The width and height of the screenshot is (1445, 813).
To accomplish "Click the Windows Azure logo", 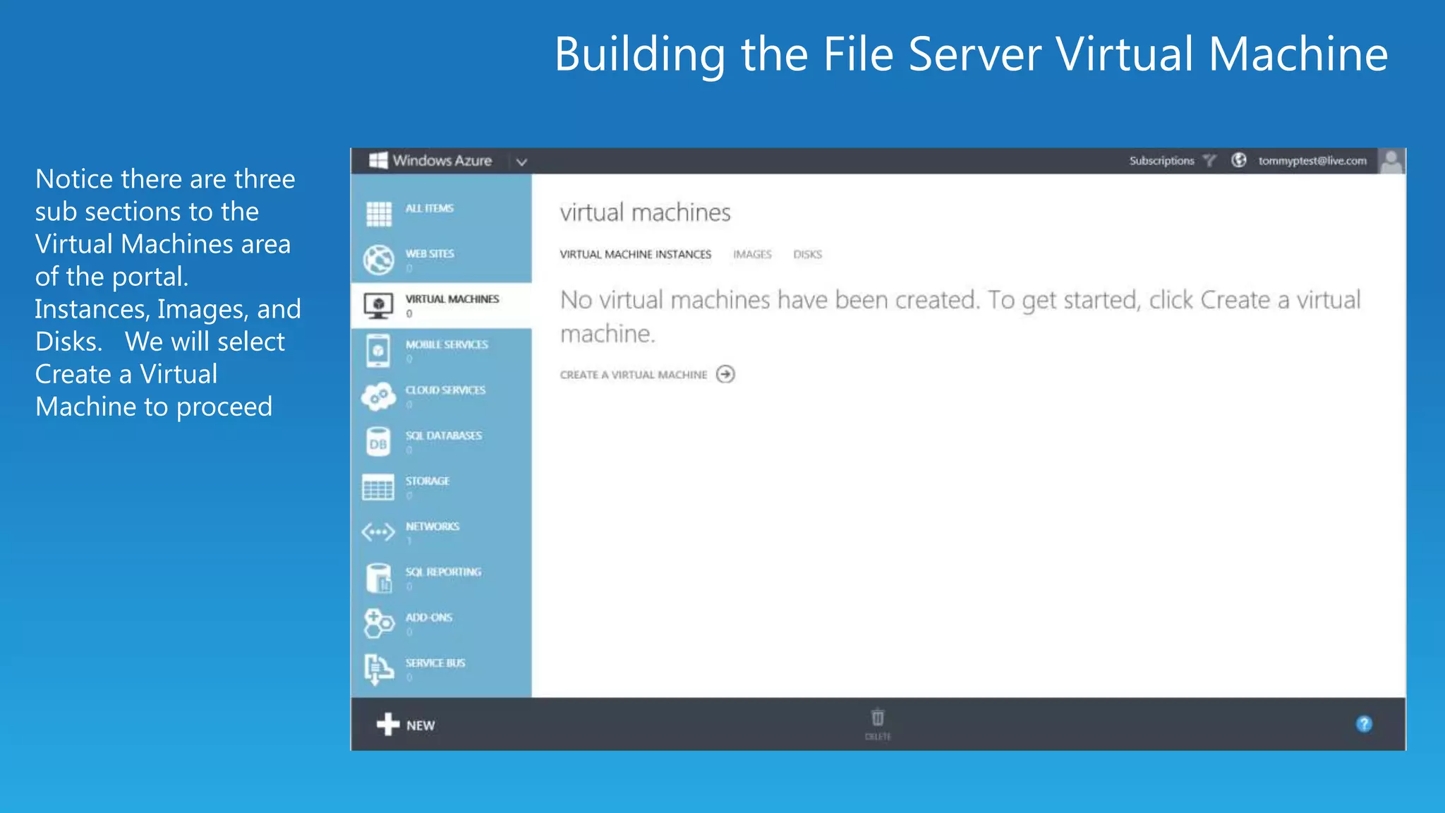I will tap(430, 161).
